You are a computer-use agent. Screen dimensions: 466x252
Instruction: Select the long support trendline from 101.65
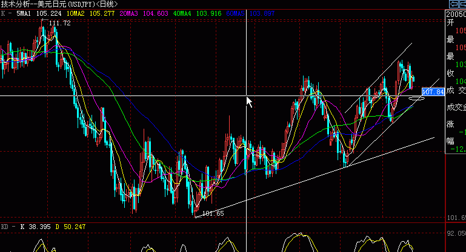pyautogui.click(x=315, y=177)
